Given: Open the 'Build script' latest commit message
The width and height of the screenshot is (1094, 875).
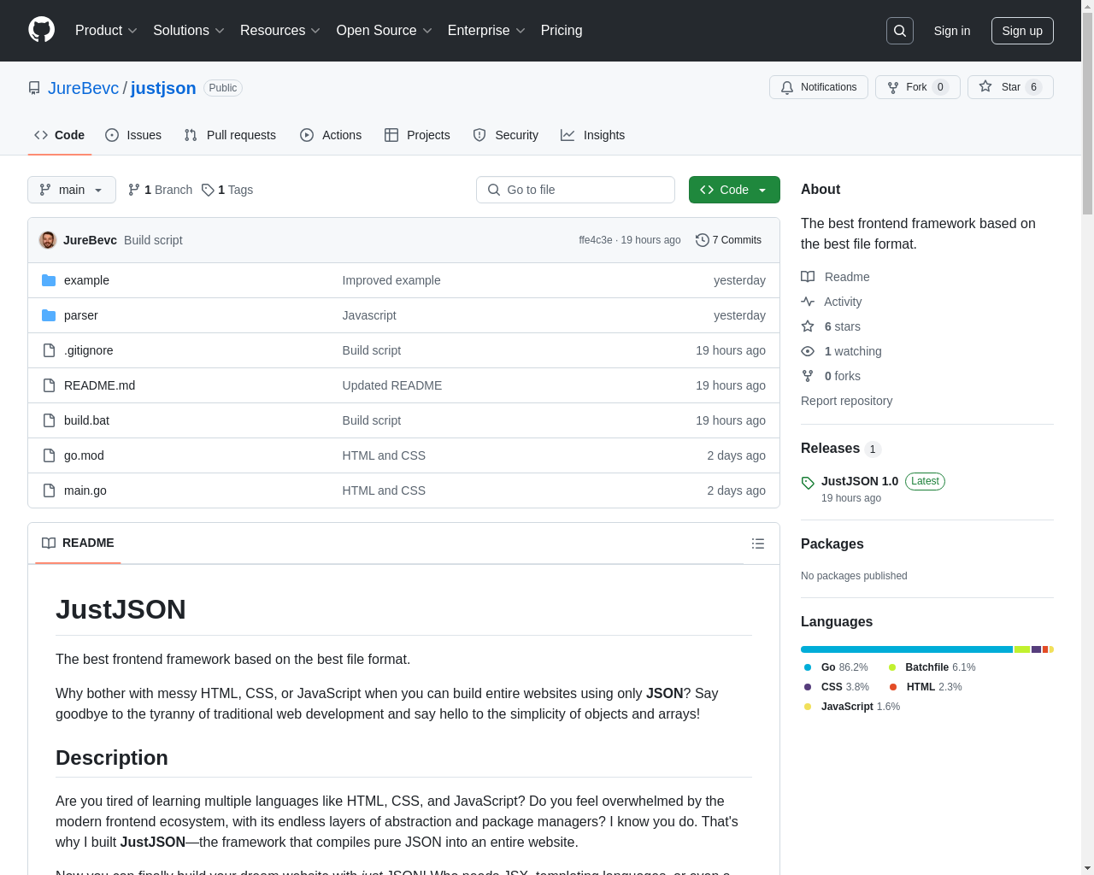Looking at the screenshot, I should [153, 240].
